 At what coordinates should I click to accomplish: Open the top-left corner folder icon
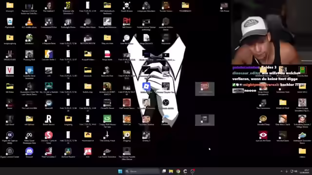click(10, 5)
